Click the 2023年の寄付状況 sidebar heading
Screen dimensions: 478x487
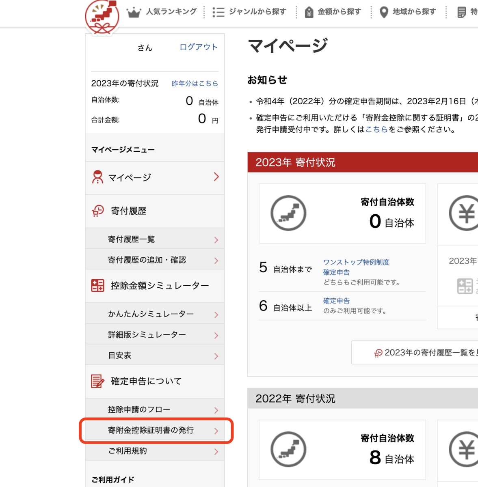(x=125, y=83)
